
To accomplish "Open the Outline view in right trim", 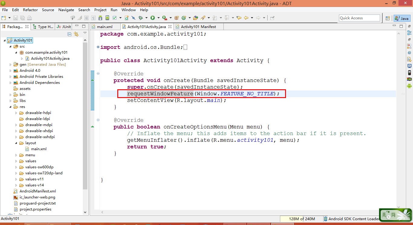I will (409, 32).
